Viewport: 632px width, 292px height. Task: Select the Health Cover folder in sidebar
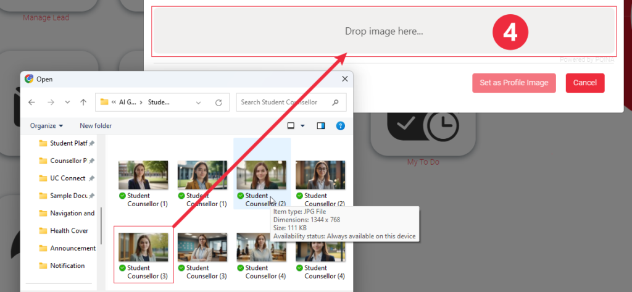(69, 231)
